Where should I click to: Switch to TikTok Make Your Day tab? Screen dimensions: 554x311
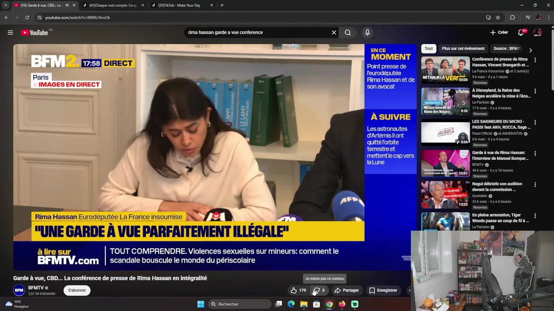182,5
